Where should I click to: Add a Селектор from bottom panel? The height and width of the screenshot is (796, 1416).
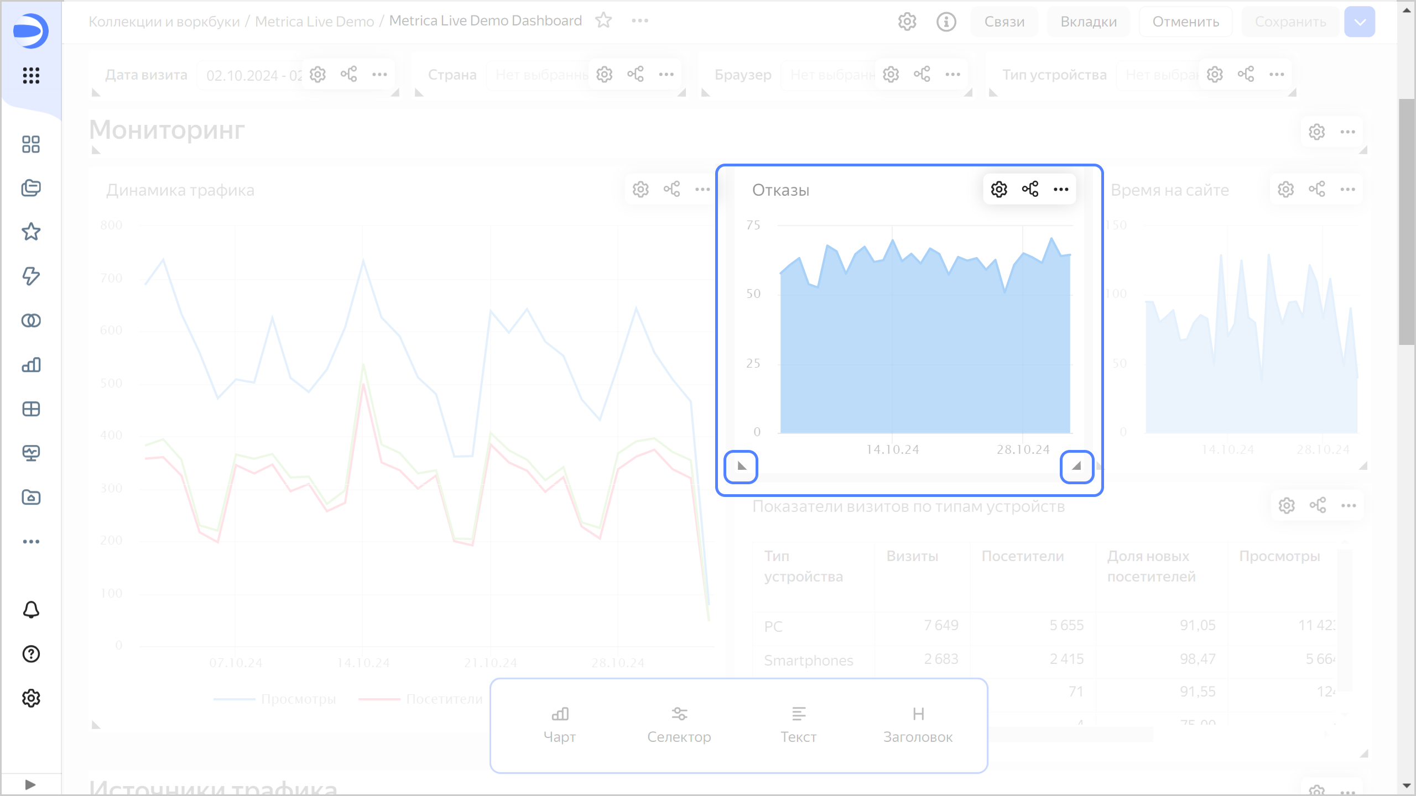(679, 725)
